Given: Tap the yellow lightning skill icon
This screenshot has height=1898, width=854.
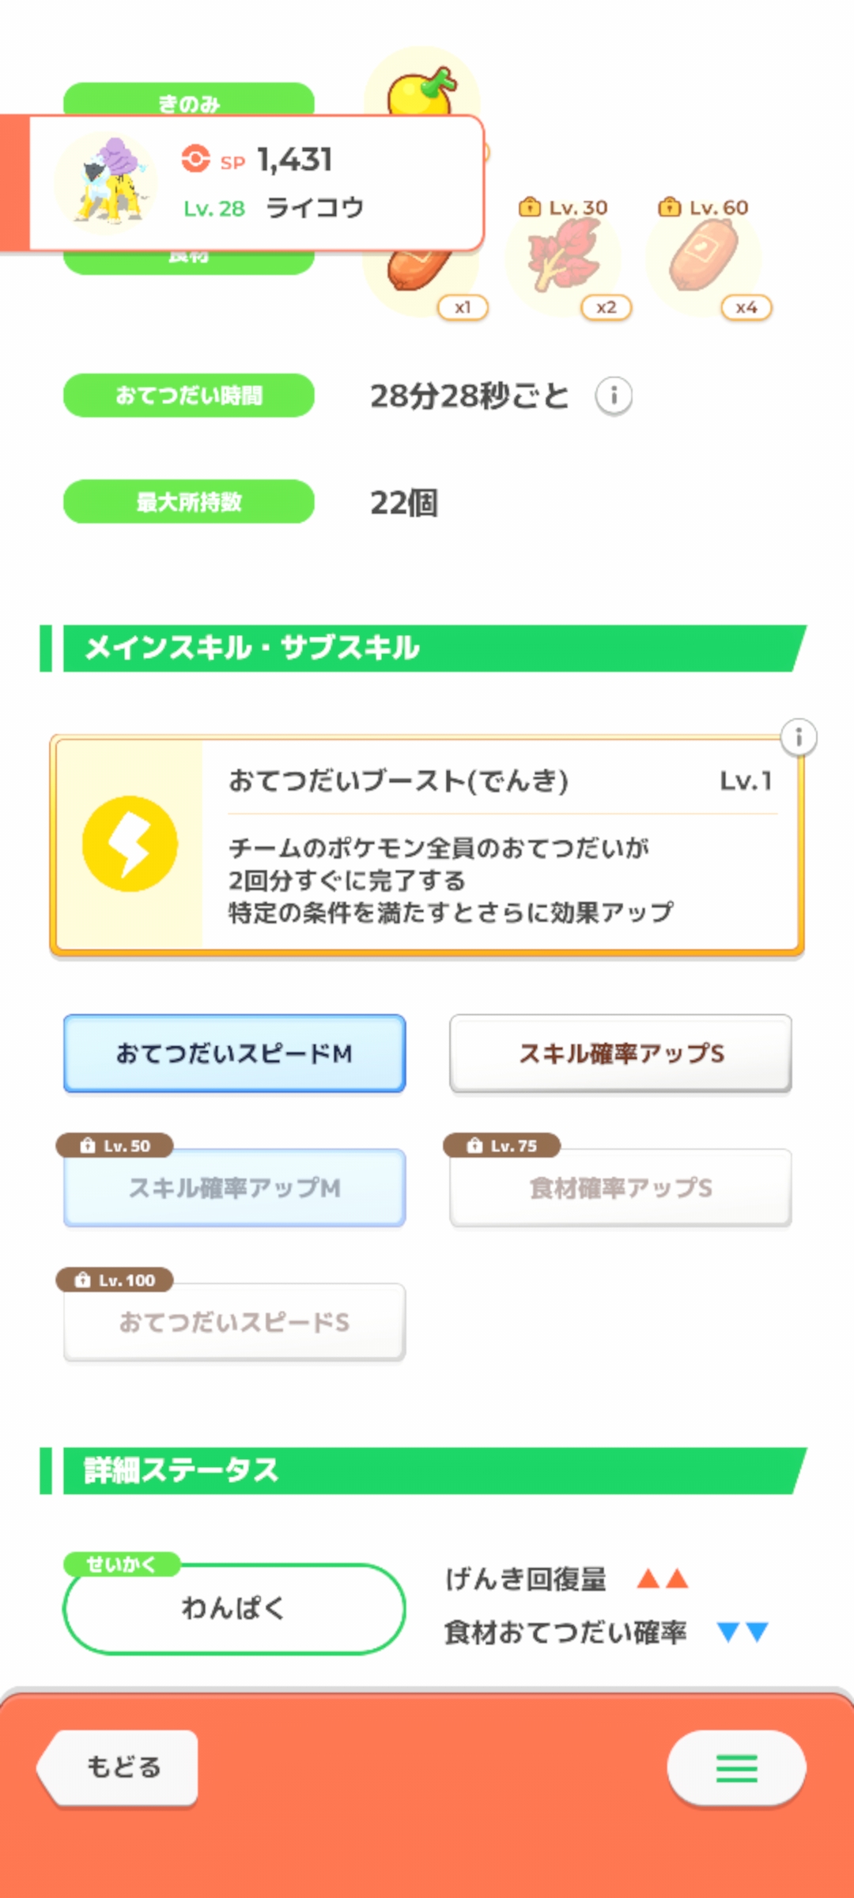Looking at the screenshot, I should [x=130, y=844].
